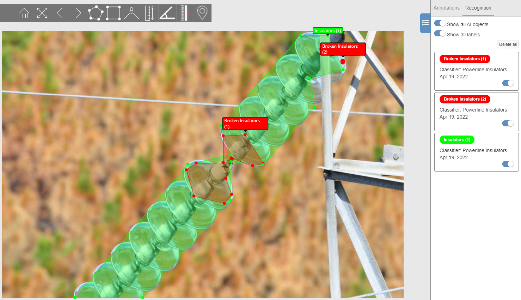Select the location pin marker tool

[202, 13]
